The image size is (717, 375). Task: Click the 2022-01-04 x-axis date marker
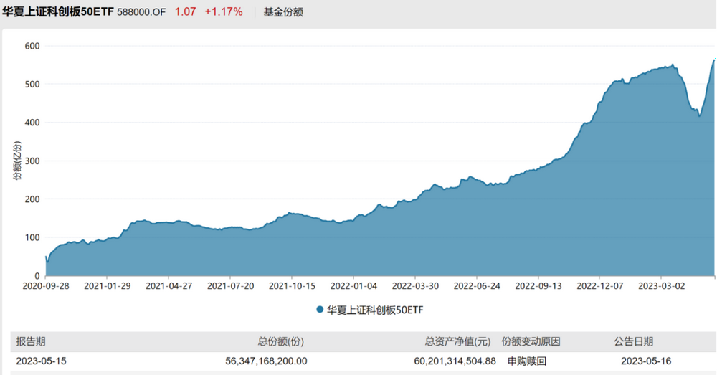(x=353, y=285)
